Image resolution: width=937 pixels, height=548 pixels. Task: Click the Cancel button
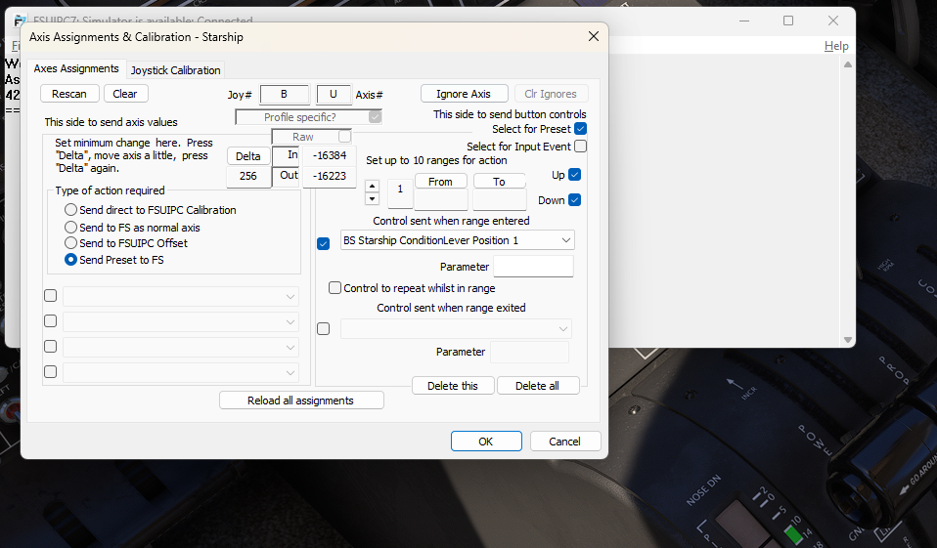coord(564,442)
